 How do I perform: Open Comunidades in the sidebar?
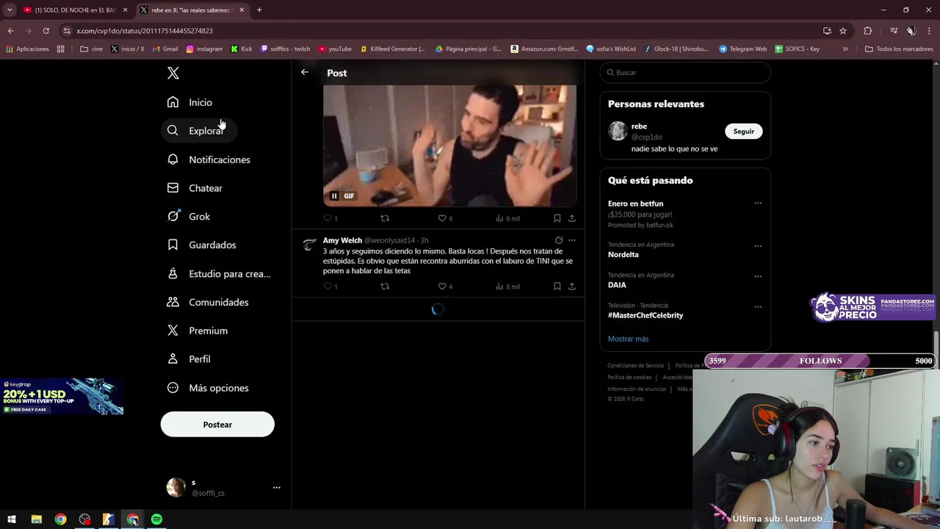(209, 302)
